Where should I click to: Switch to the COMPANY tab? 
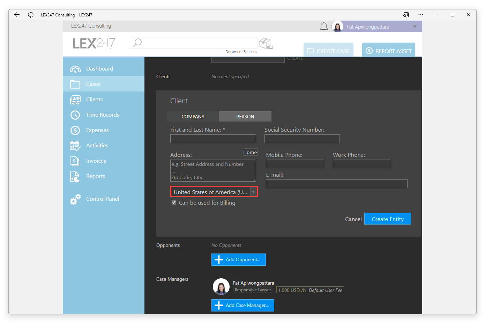point(193,117)
